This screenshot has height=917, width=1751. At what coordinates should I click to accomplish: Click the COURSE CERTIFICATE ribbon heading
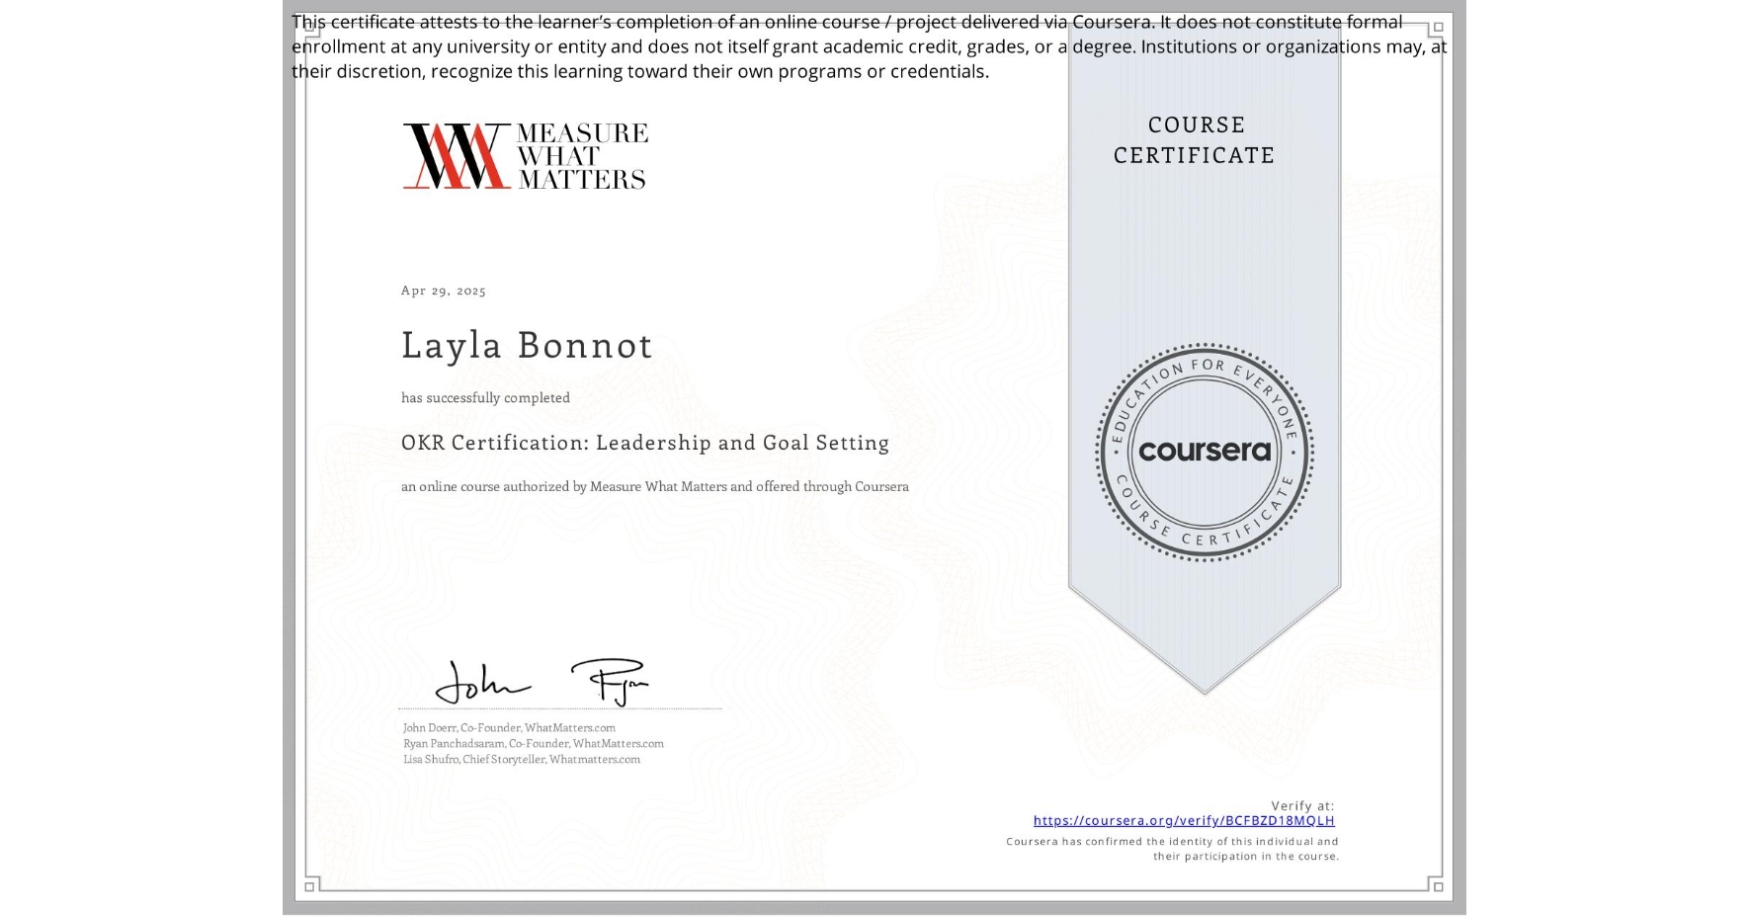[x=1195, y=140]
